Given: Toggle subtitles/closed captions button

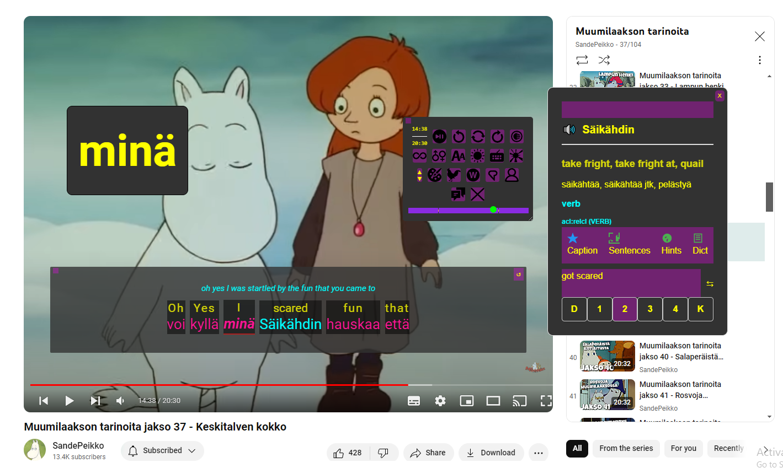Looking at the screenshot, I should (x=414, y=401).
